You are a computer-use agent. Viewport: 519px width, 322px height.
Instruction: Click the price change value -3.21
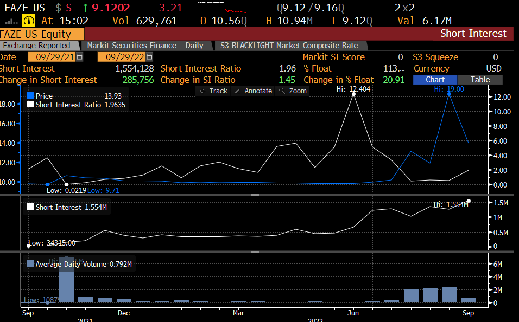coord(168,8)
